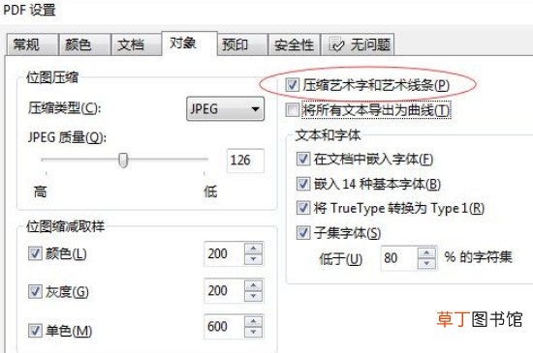Toggle 压缩艺术字和艺术线条 checkbox
Image resolution: width=533 pixels, height=353 pixels.
click(293, 85)
